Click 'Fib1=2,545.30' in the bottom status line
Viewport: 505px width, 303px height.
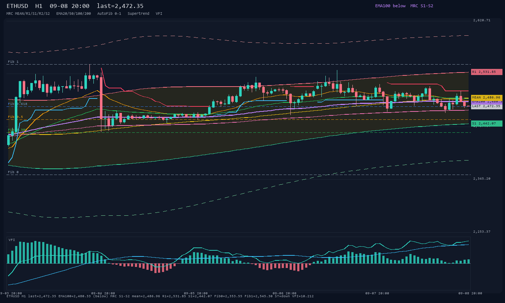[x=259, y=297]
